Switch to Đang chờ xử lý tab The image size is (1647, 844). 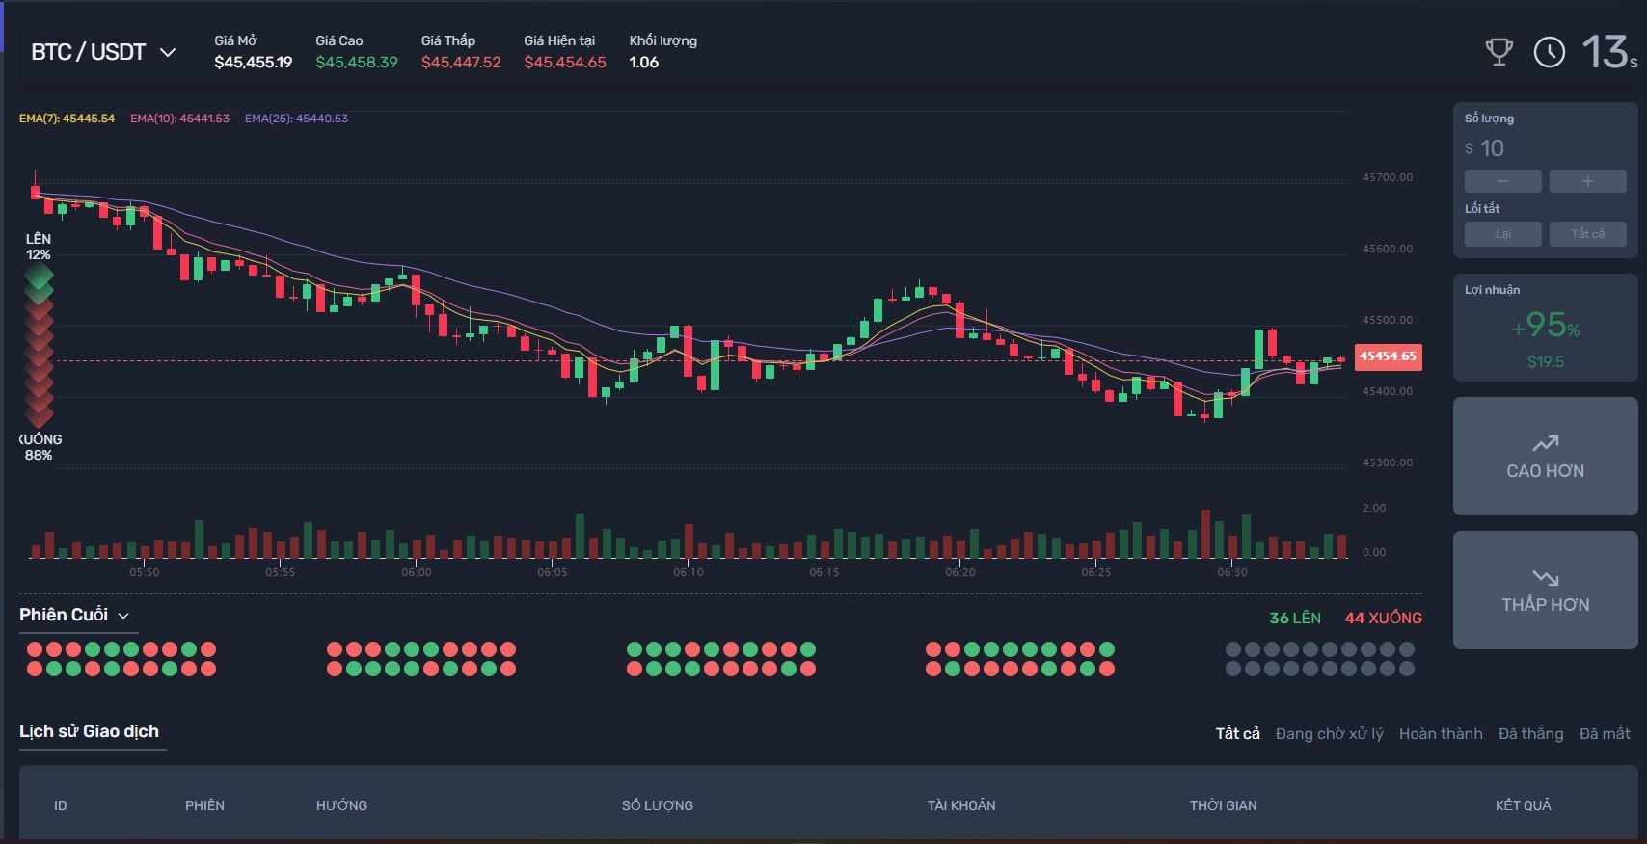point(1329,733)
